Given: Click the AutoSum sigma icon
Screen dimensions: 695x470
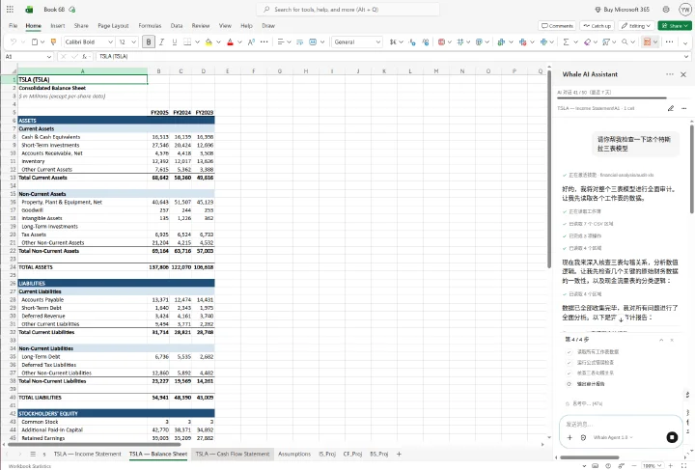Looking at the screenshot, I should coord(566,42).
